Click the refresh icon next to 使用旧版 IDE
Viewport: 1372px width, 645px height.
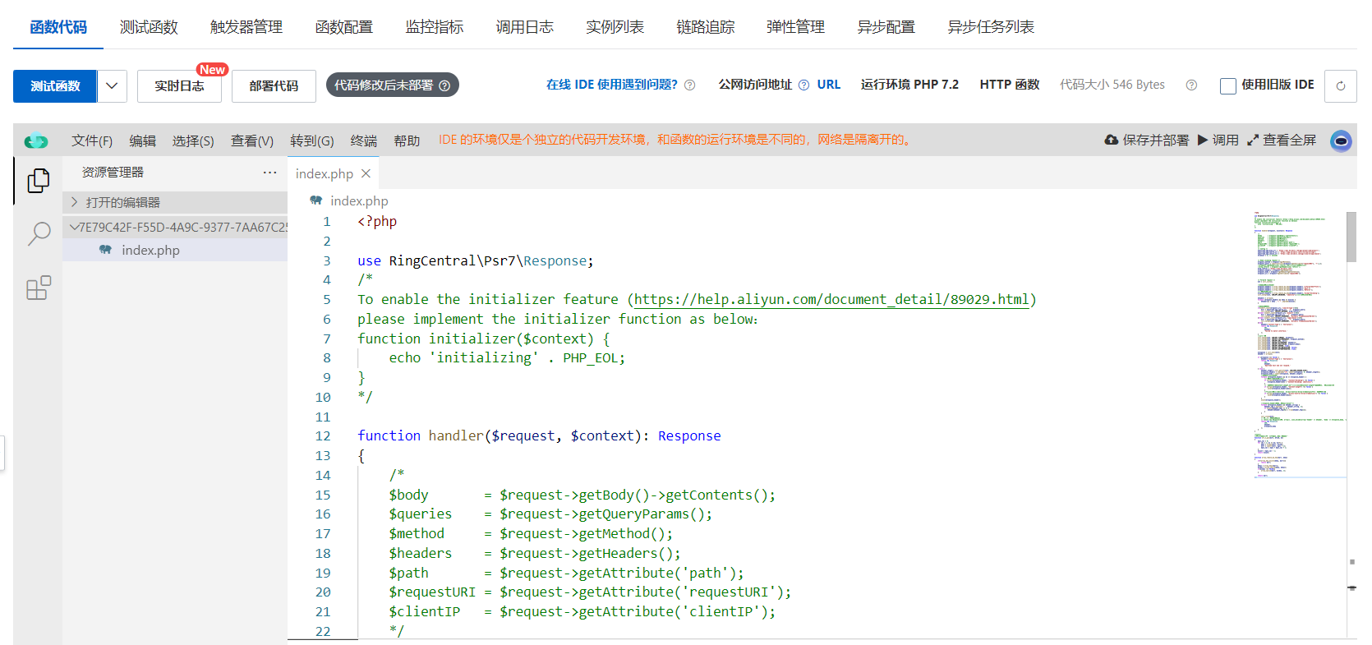pos(1341,85)
